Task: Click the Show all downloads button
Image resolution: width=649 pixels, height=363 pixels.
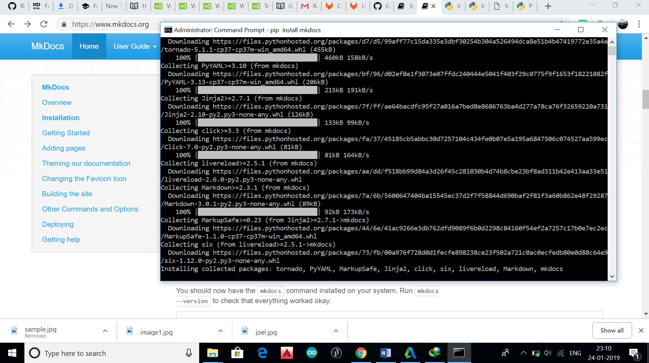Action: pyautogui.click(x=612, y=331)
